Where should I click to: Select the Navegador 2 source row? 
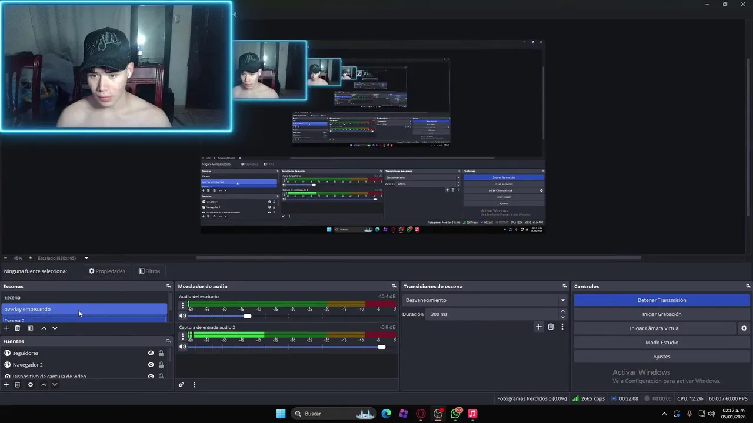84,365
